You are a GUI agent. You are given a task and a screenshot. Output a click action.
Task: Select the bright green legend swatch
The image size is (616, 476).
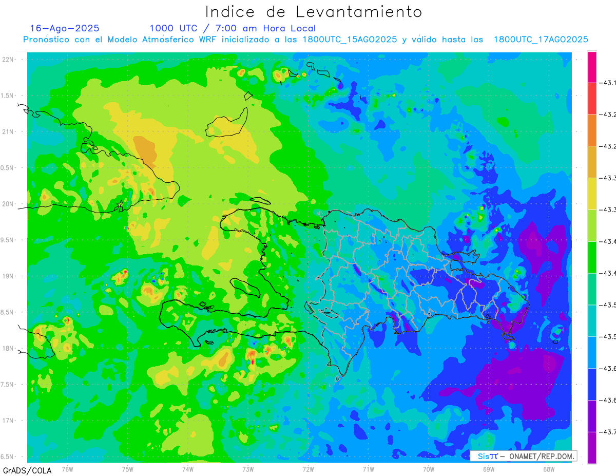point(592,257)
